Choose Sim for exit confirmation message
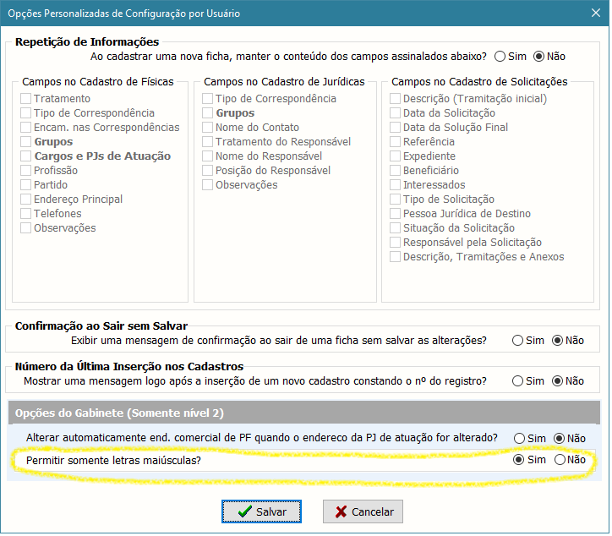This screenshot has height=536, width=612. click(518, 341)
